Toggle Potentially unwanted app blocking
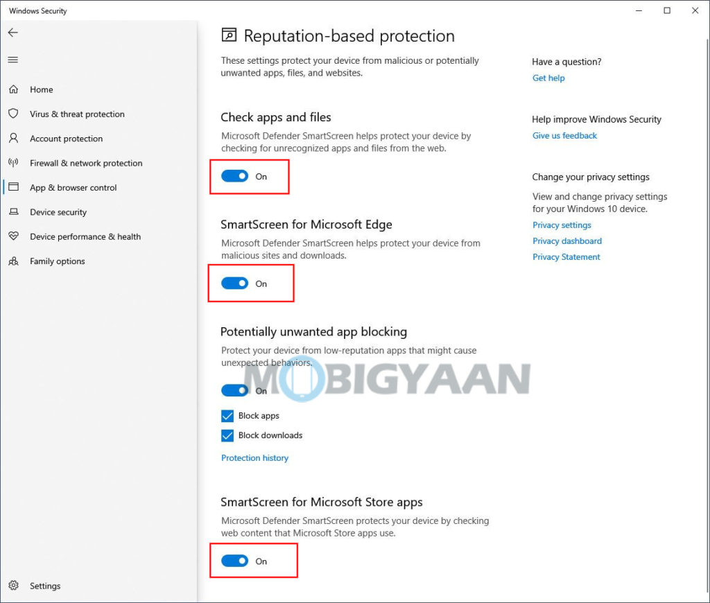Screen dimensions: 710x603 coord(234,390)
